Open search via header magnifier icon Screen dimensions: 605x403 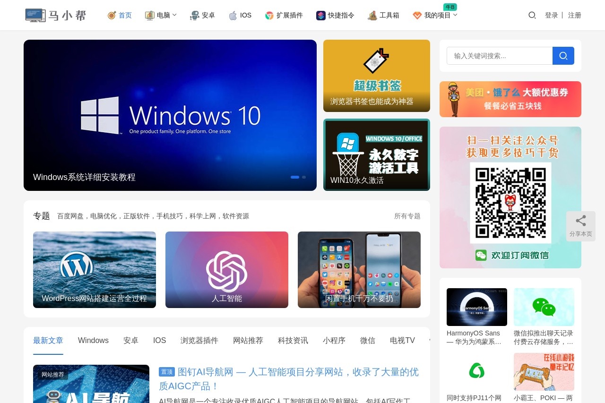pyautogui.click(x=532, y=15)
